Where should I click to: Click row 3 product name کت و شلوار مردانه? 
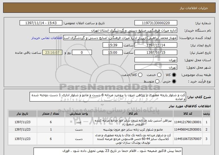tap(133, 139)
